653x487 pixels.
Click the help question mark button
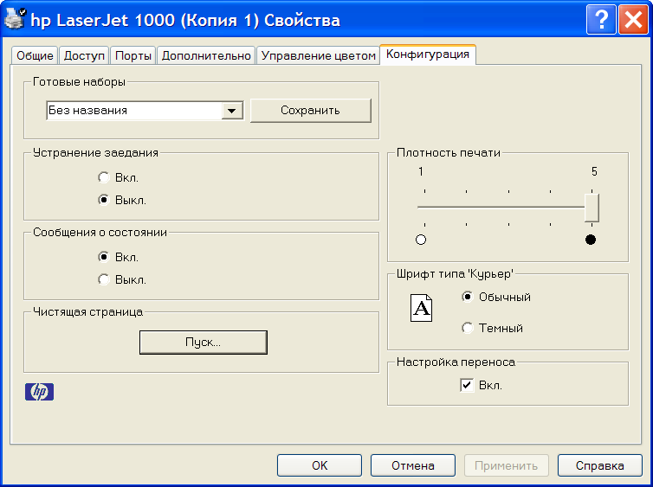[x=601, y=19]
